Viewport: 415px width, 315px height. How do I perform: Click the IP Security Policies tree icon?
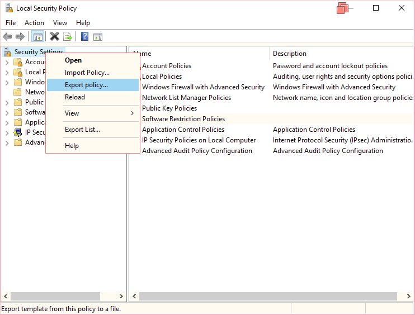pyautogui.click(x=18, y=132)
